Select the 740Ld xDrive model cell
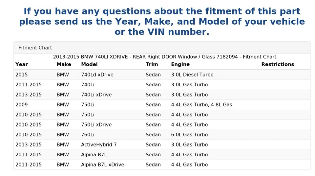 coord(97,75)
